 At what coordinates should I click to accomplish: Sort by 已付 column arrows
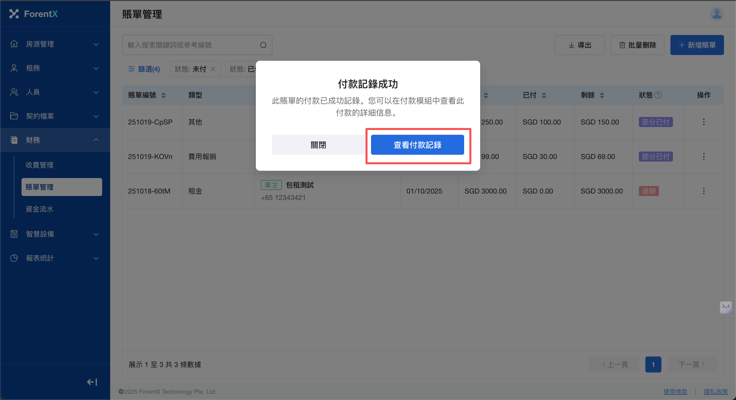(x=544, y=95)
